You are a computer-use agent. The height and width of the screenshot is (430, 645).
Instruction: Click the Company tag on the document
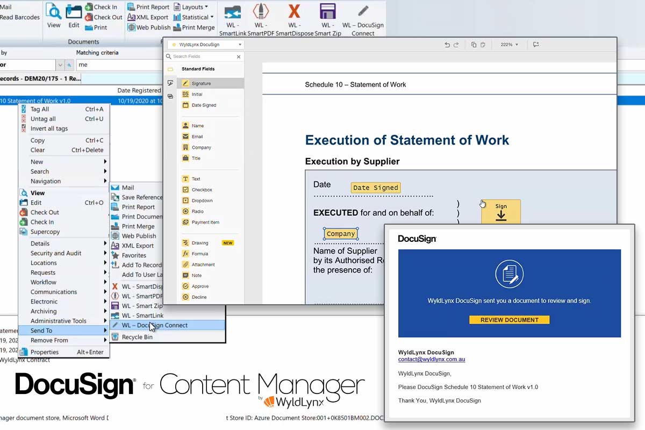click(x=341, y=234)
